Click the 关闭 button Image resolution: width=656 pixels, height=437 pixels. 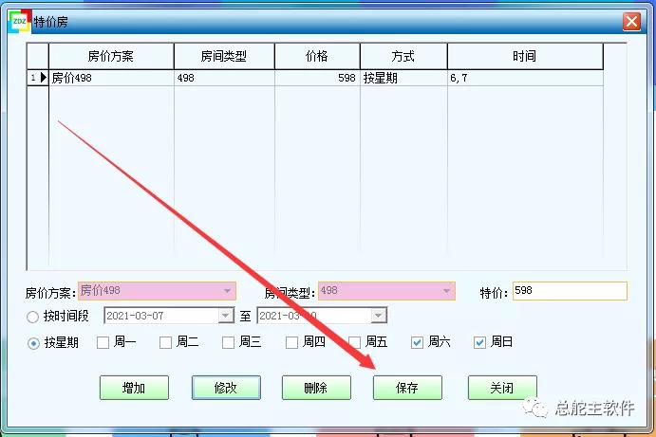(x=502, y=388)
